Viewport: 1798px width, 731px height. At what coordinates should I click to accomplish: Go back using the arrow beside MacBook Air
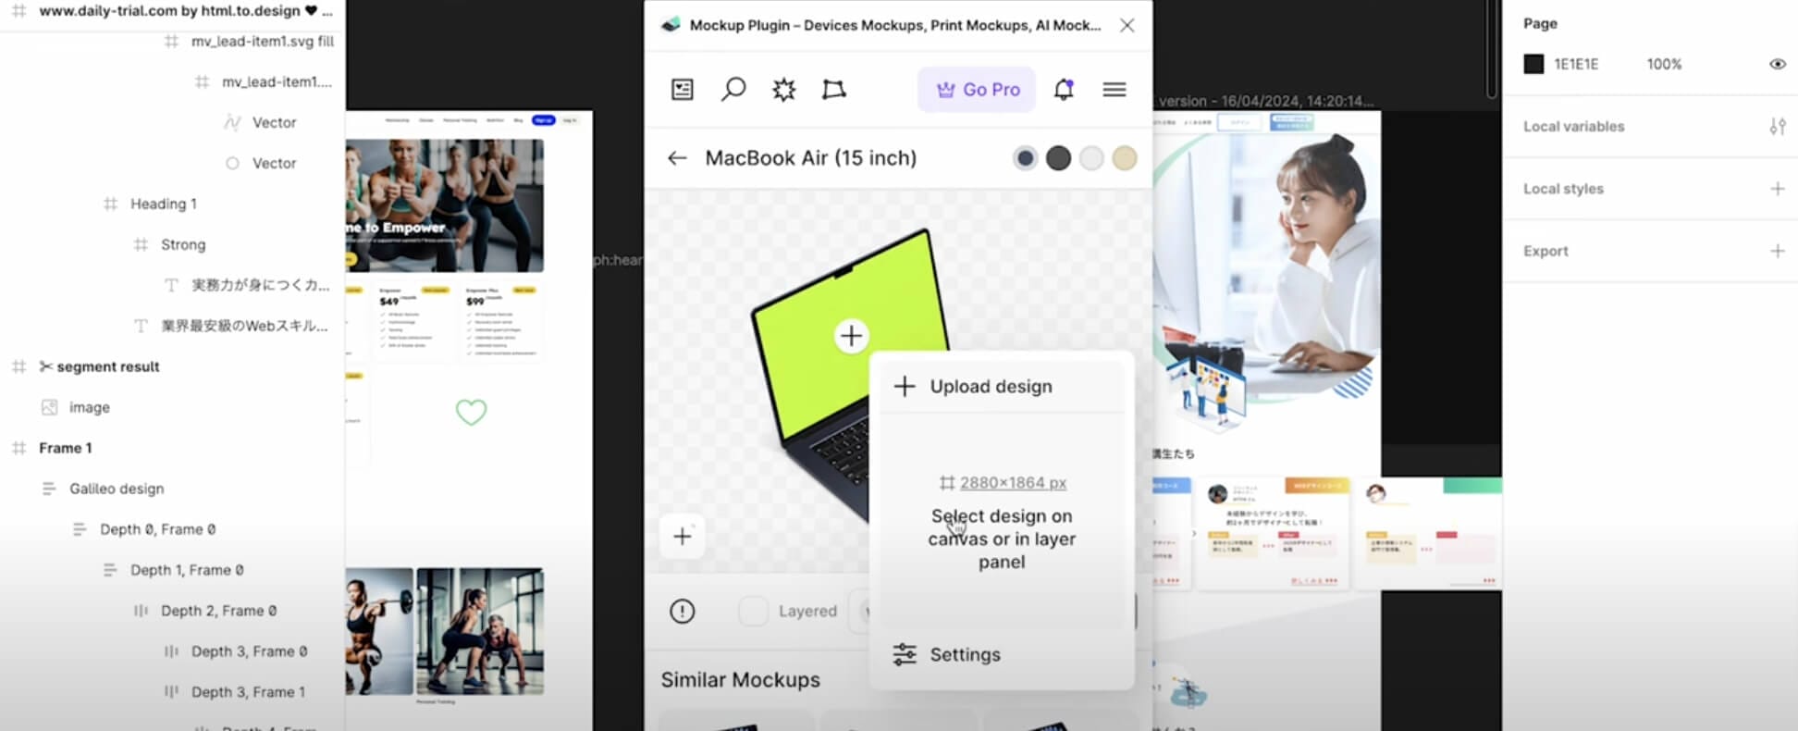coord(677,158)
